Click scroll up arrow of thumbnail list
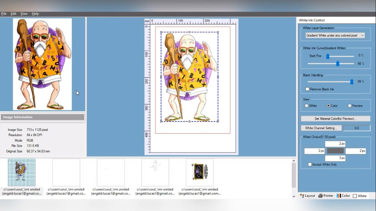The height and width of the screenshot is (211, 376). pyautogui.click(x=294, y=161)
